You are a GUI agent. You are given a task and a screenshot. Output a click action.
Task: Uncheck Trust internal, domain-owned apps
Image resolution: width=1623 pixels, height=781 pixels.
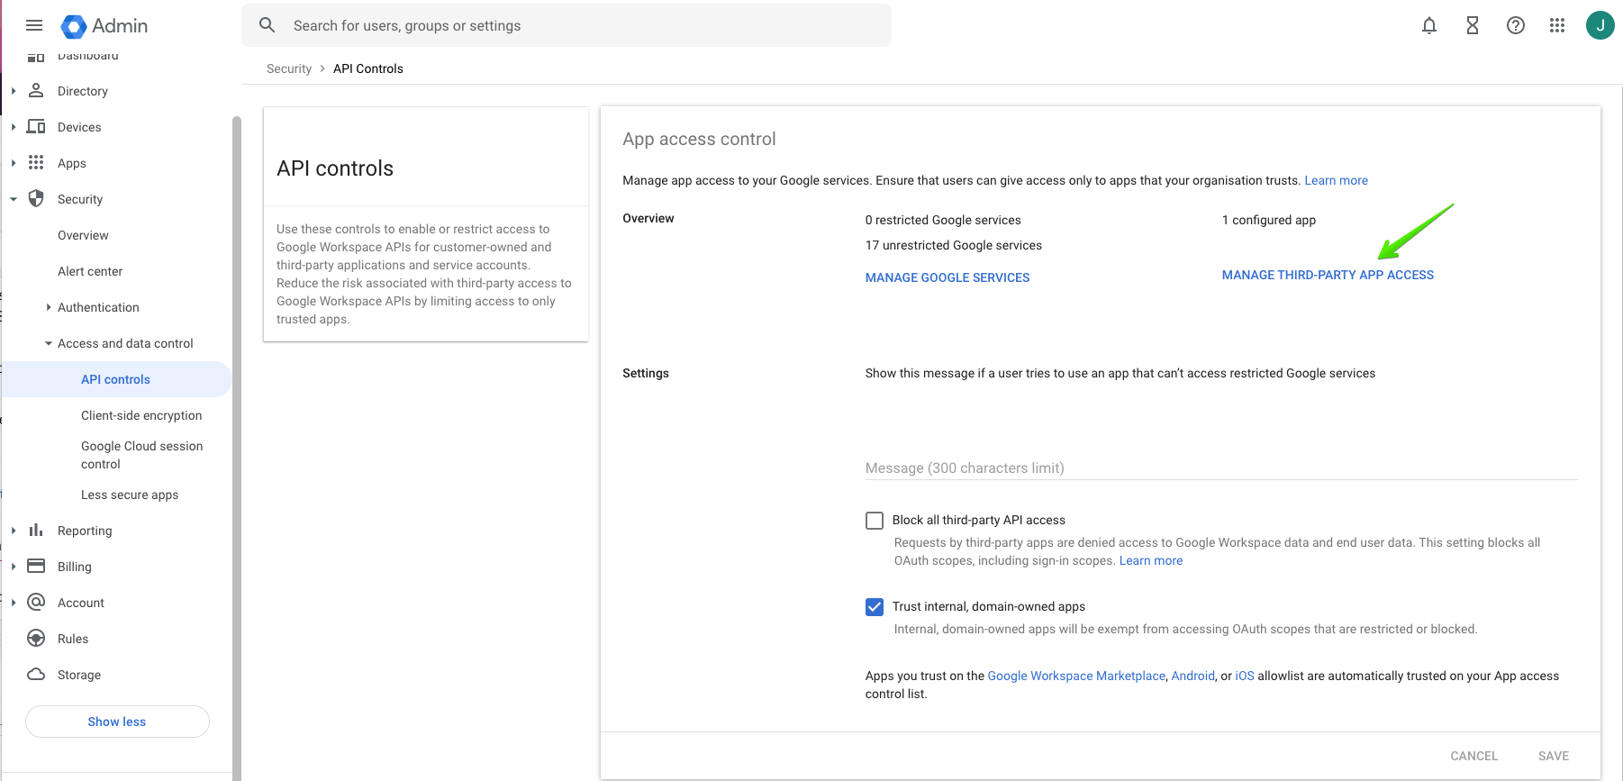tap(874, 607)
